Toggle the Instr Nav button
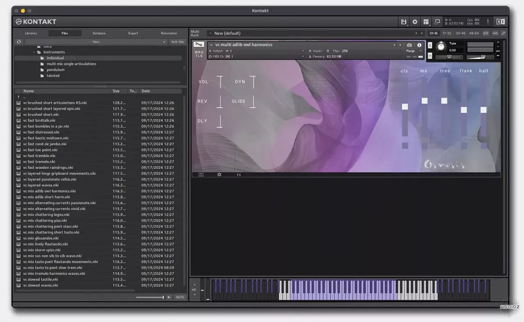 coord(178,42)
